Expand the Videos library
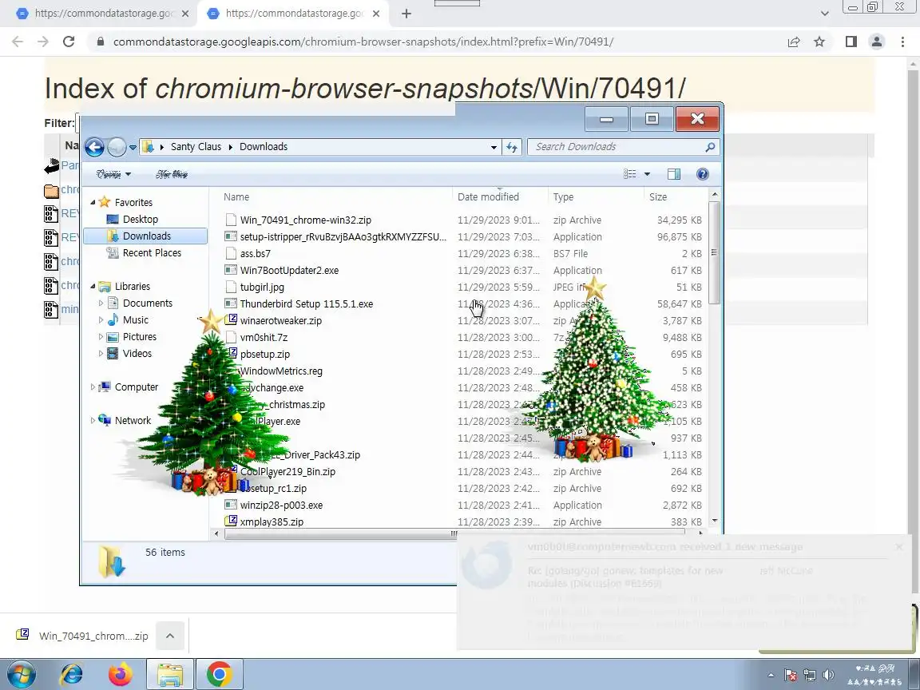Screen dimensions: 920x690 point(101,354)
